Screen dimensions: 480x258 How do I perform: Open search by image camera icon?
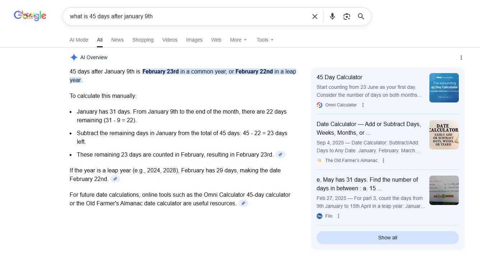coord(346,16)
